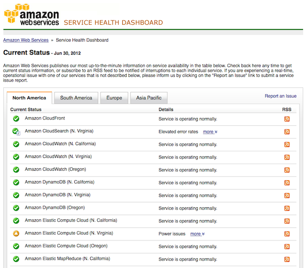Viewport: 308px width, 268px height.
Task: Open RSS feed for Elastic MapReduce N. California
Action: (x=287, y=259)
